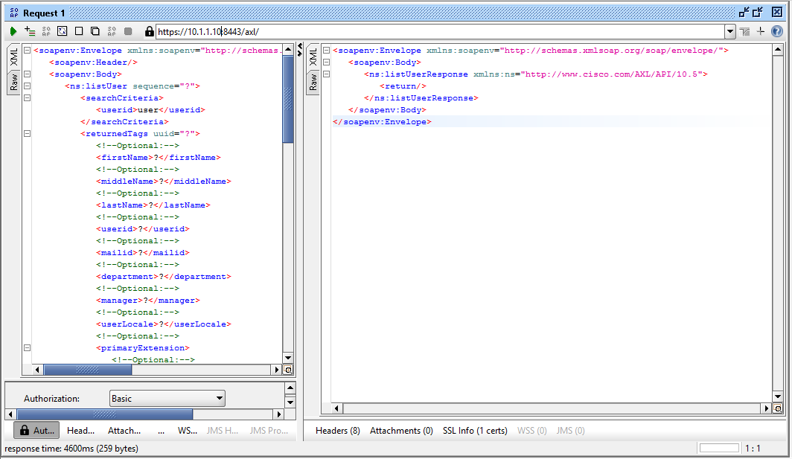Submit the request to the endpoint
The image size is (792, 459).
coord(13,31)
